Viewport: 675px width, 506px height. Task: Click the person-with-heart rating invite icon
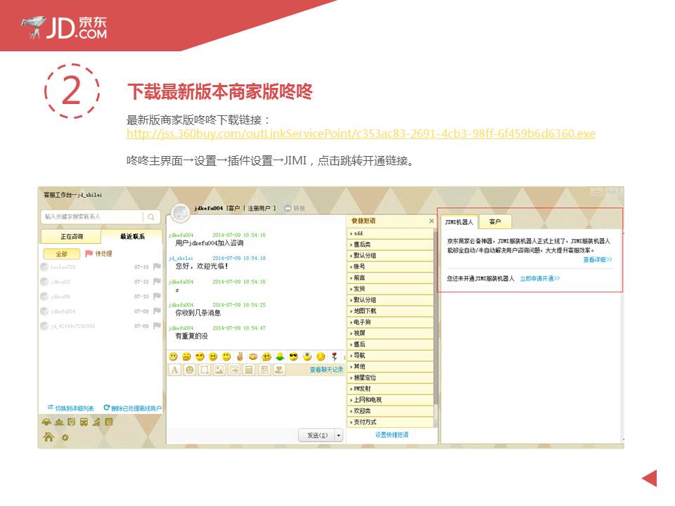click(279, 370)
